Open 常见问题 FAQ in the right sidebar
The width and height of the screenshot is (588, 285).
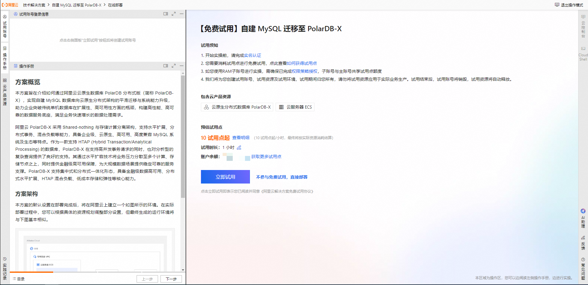583,269
